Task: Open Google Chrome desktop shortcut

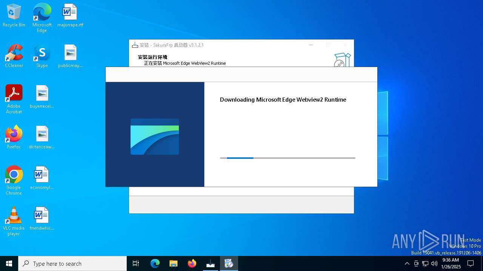Action: (14, 181)
